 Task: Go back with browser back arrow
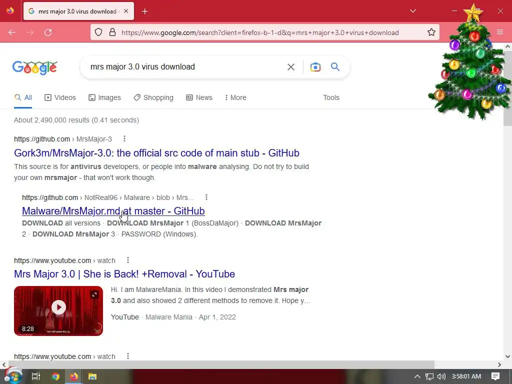coord(12,32)
